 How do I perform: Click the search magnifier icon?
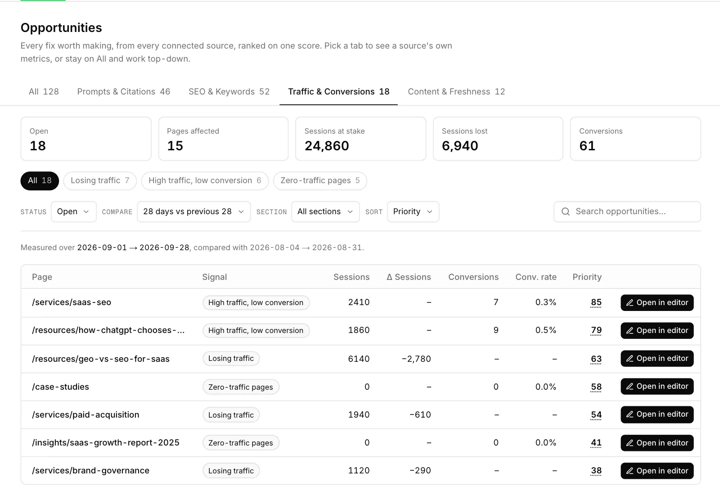click(x=566, y=211)
